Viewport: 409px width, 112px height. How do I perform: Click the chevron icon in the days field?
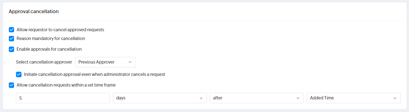pos(201,98)
